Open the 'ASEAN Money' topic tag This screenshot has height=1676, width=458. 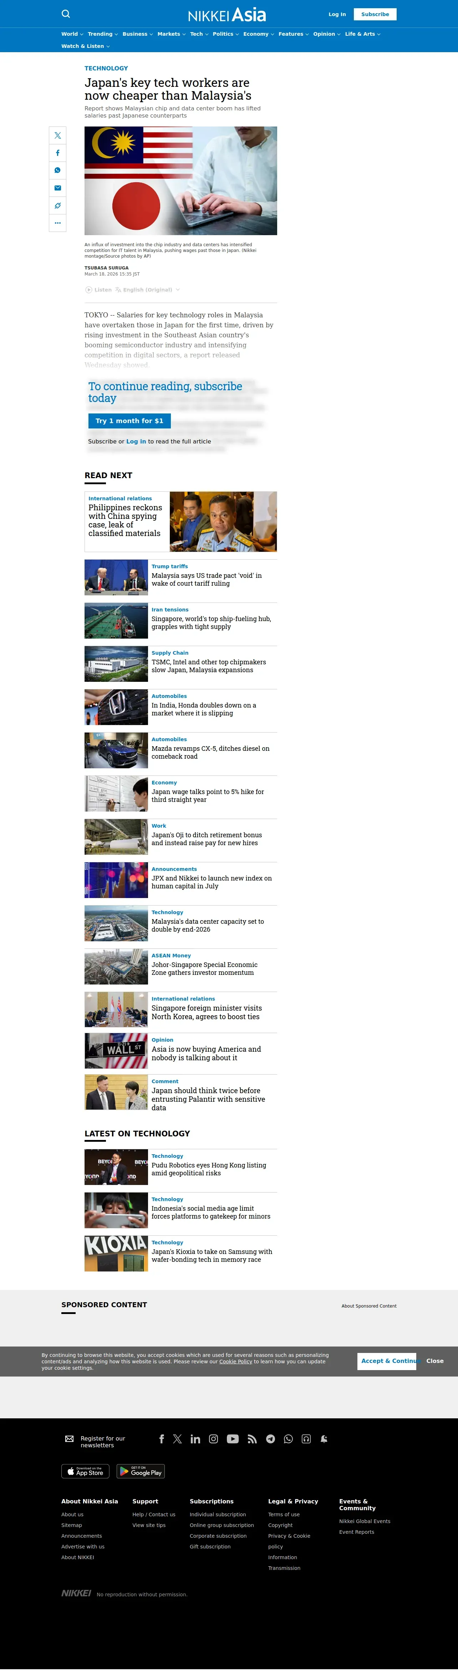click(x=171, y=956)
